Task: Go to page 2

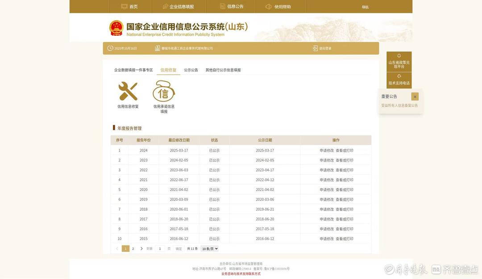Action: tap(133, 249)
